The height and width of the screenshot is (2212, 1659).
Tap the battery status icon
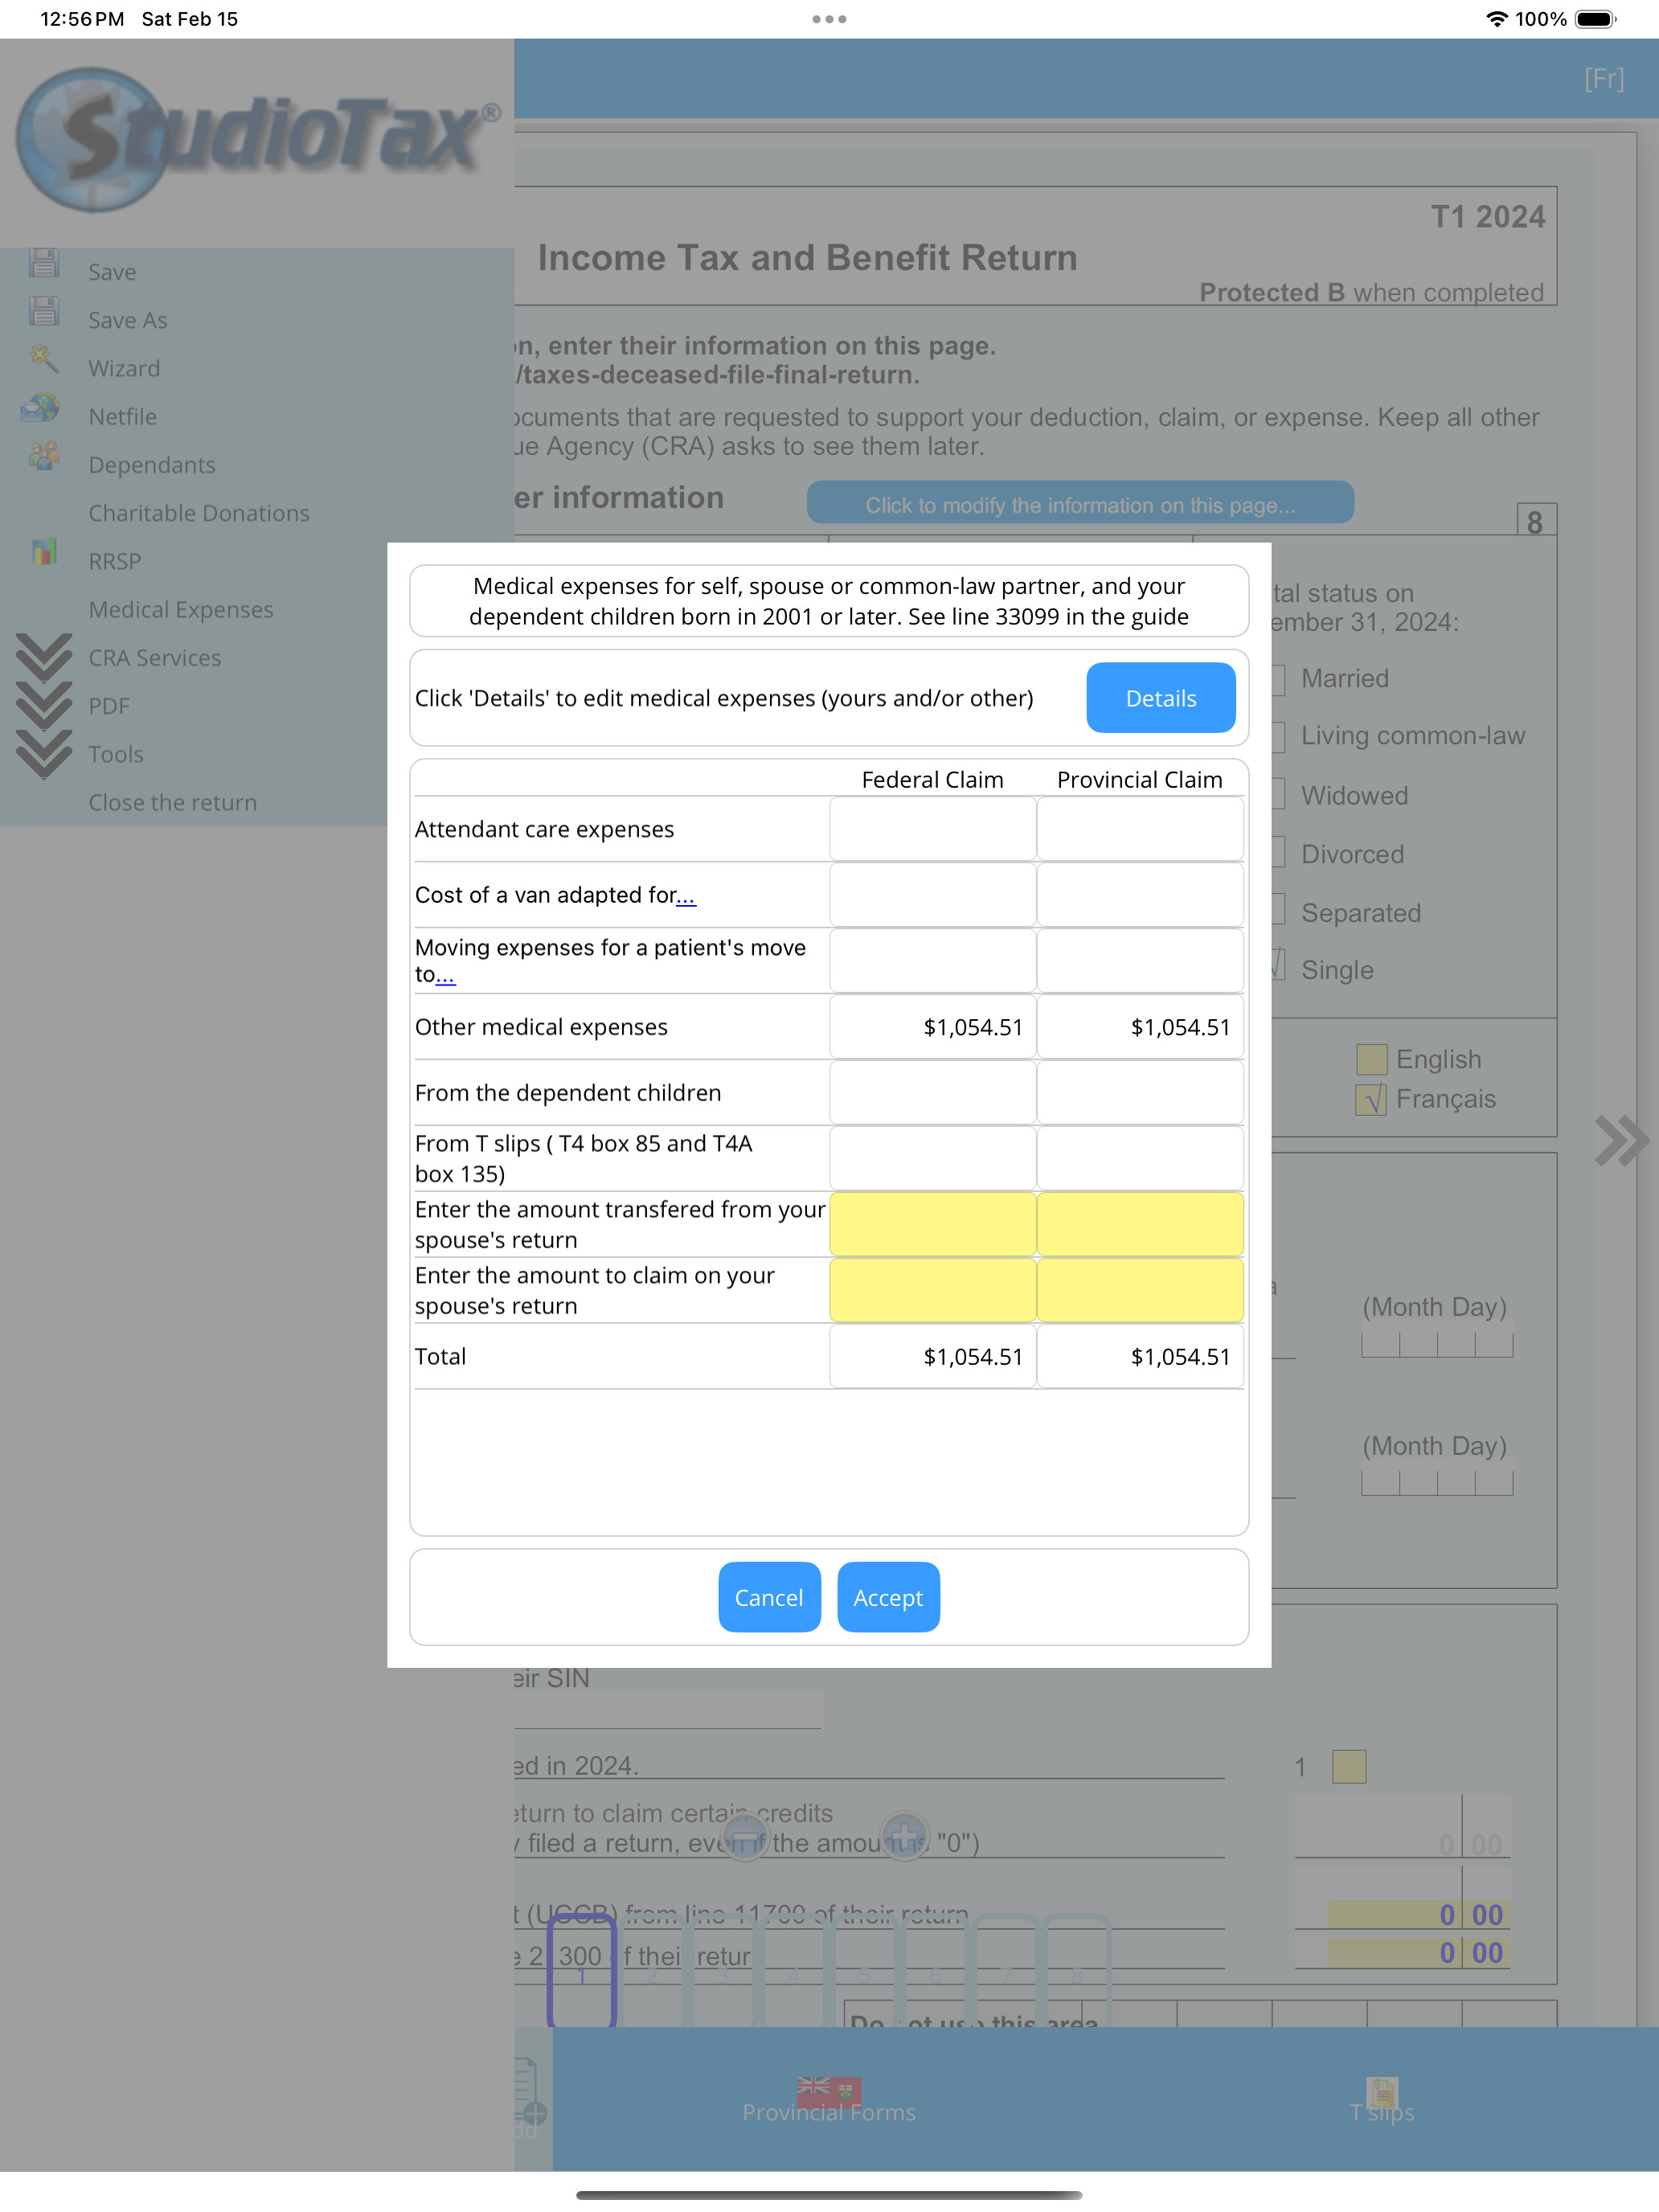click(1596, 19)
